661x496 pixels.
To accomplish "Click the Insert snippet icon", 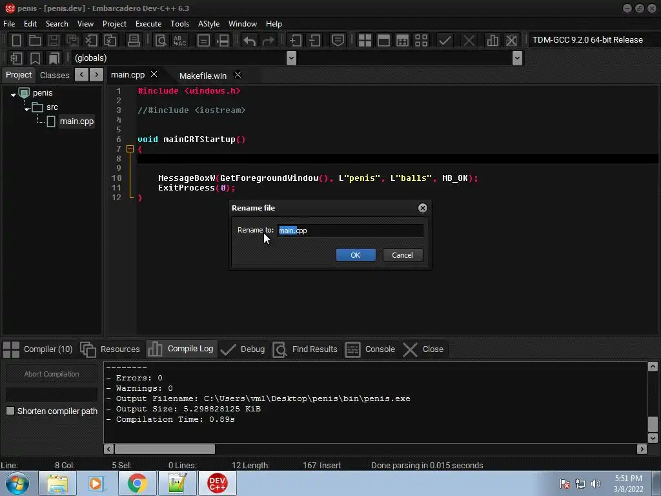I will [x=16, y=58].
